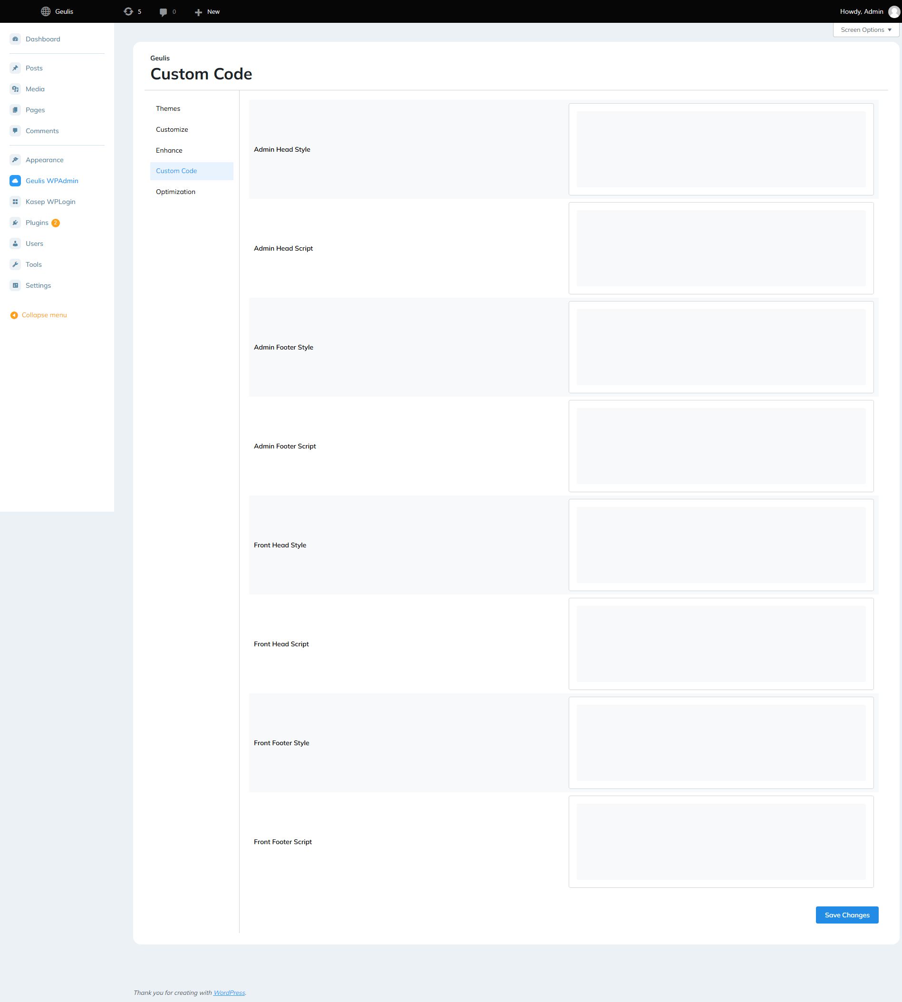The image size is (902, 1002).
Task: Click the Collapse menu link
Action: click(x=44, y=315)
